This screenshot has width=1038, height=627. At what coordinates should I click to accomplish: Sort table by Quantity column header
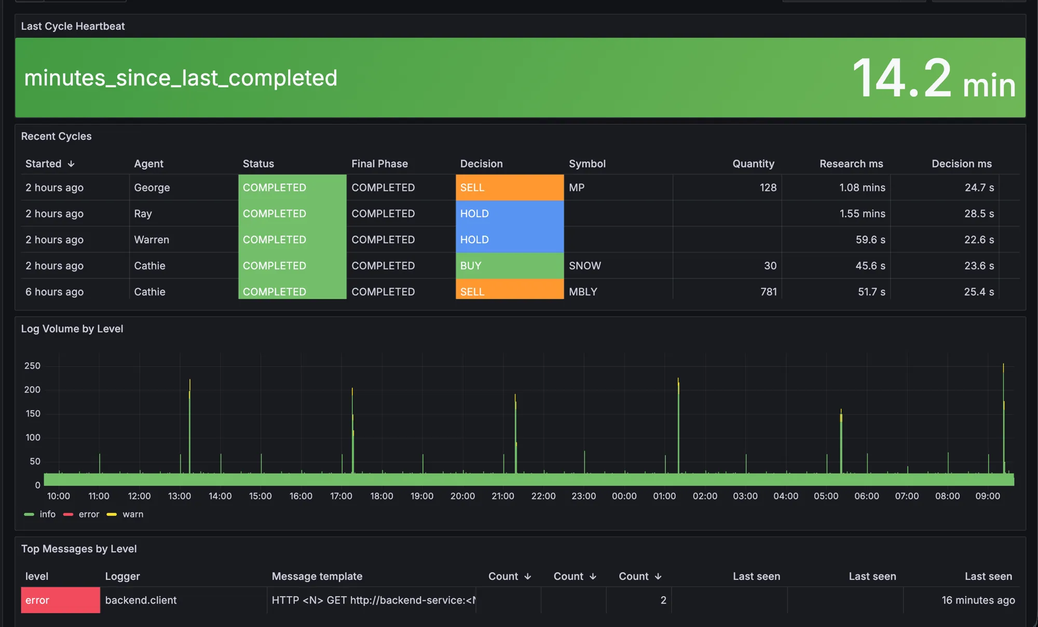(753, 164)
